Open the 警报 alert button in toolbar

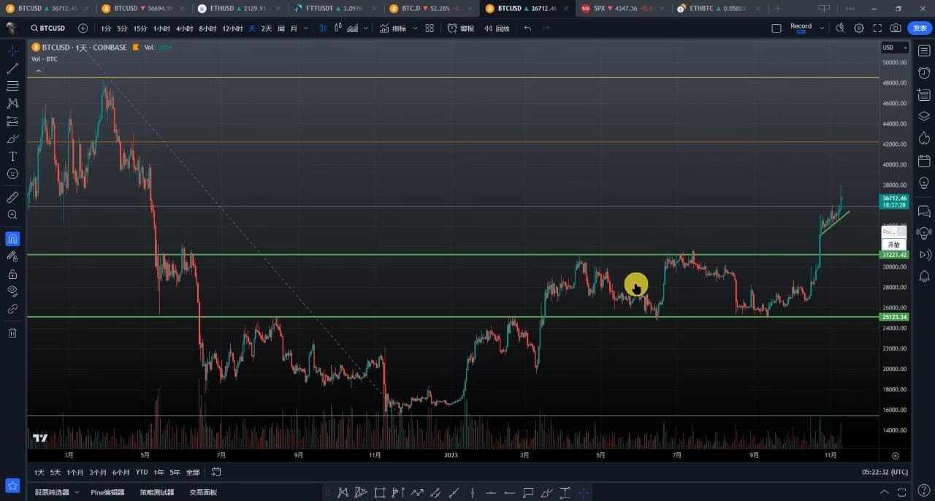pos(461,28)
